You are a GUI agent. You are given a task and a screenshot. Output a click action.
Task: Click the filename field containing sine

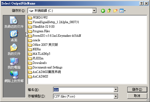coord(83,90)
